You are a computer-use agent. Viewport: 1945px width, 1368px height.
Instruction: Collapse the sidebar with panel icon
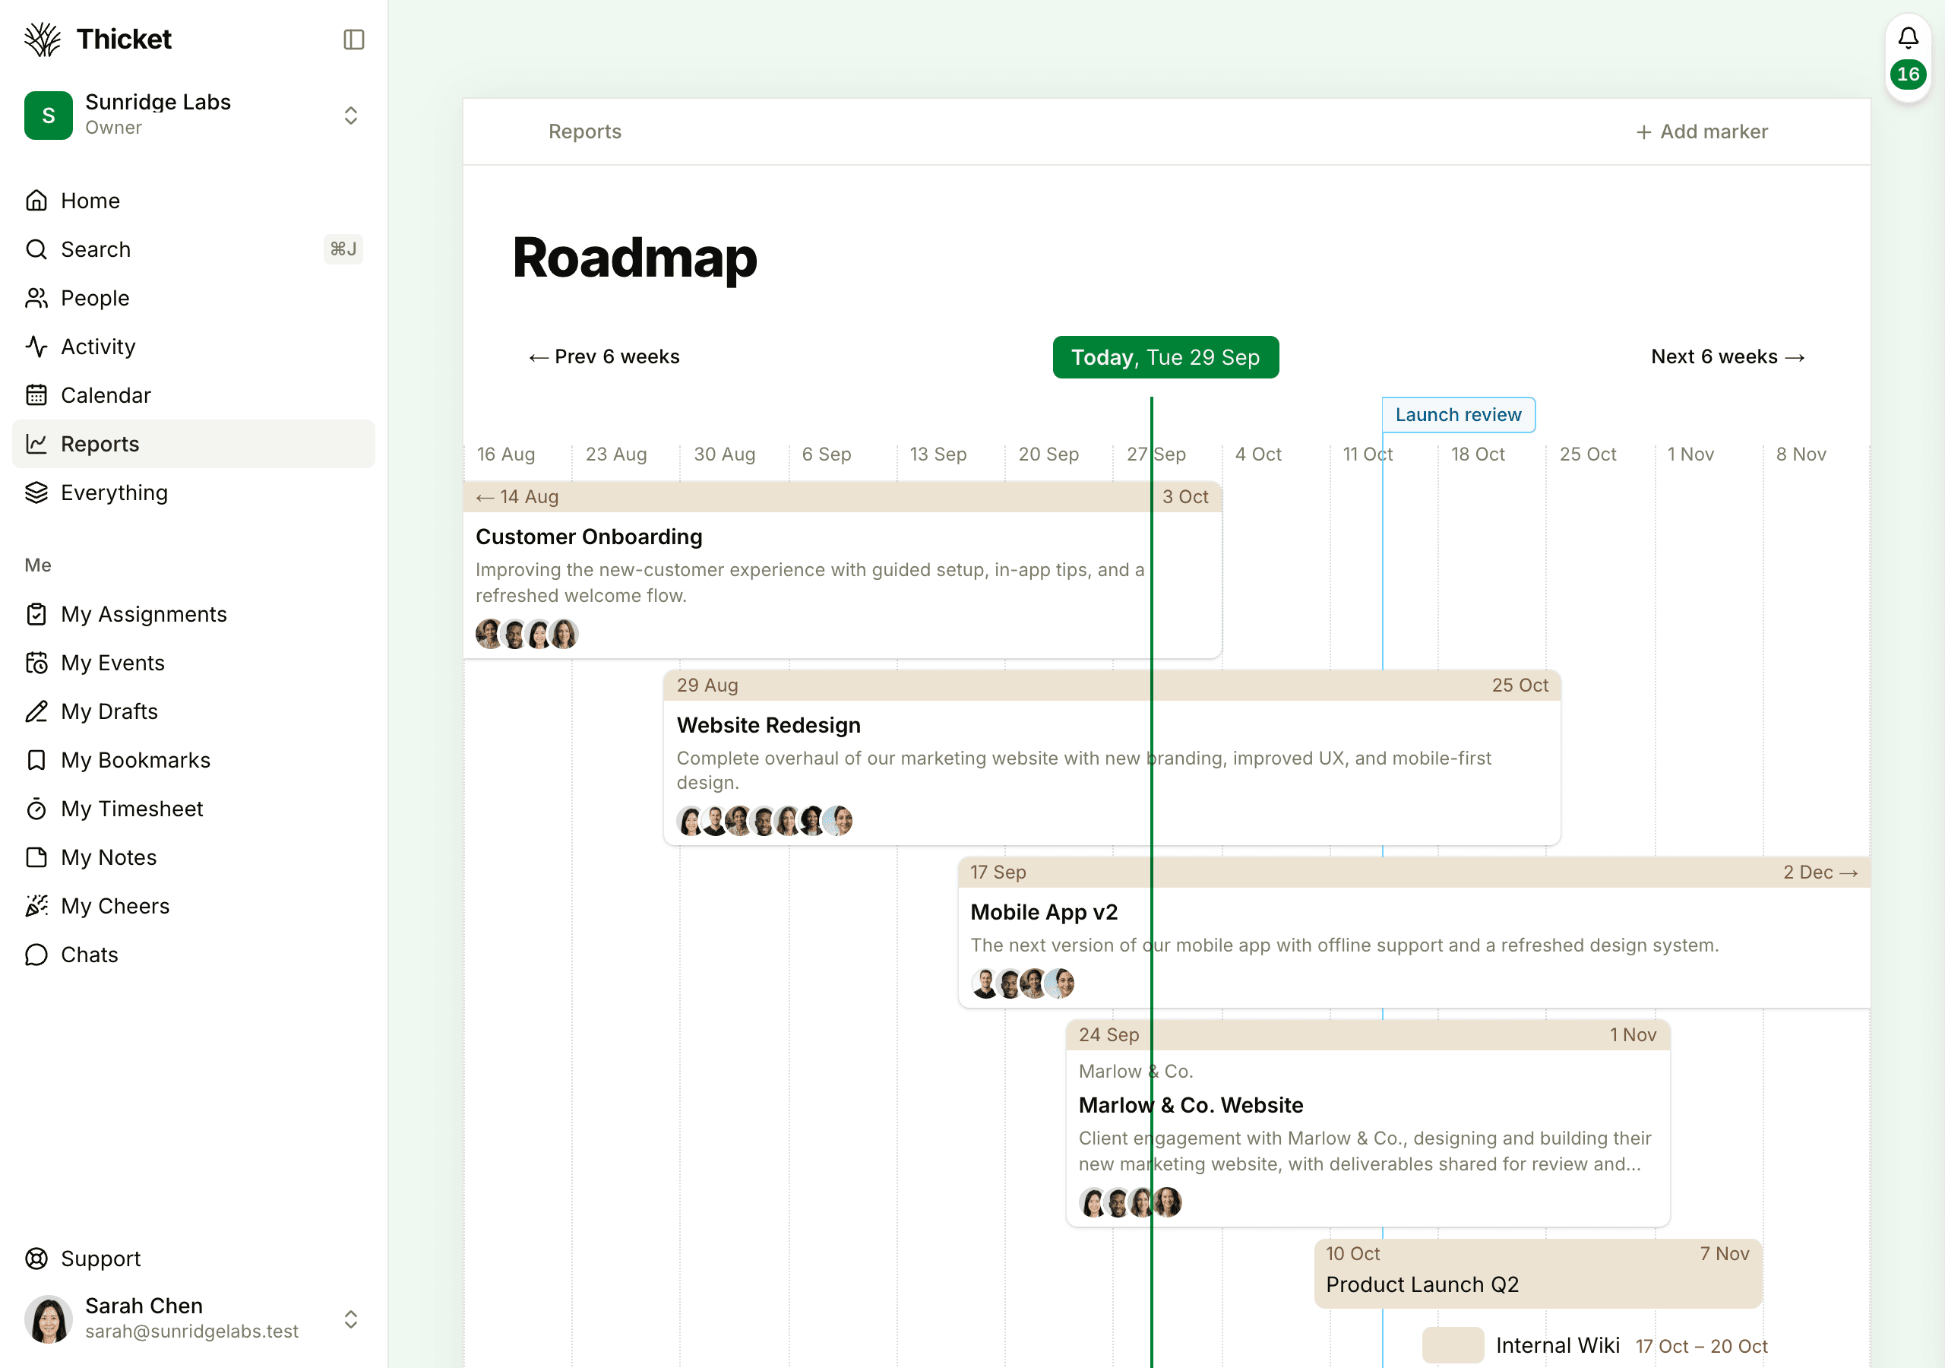coord(353,40)
